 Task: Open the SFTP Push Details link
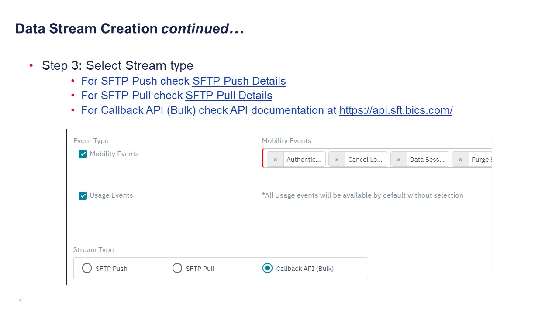point(239,81)
